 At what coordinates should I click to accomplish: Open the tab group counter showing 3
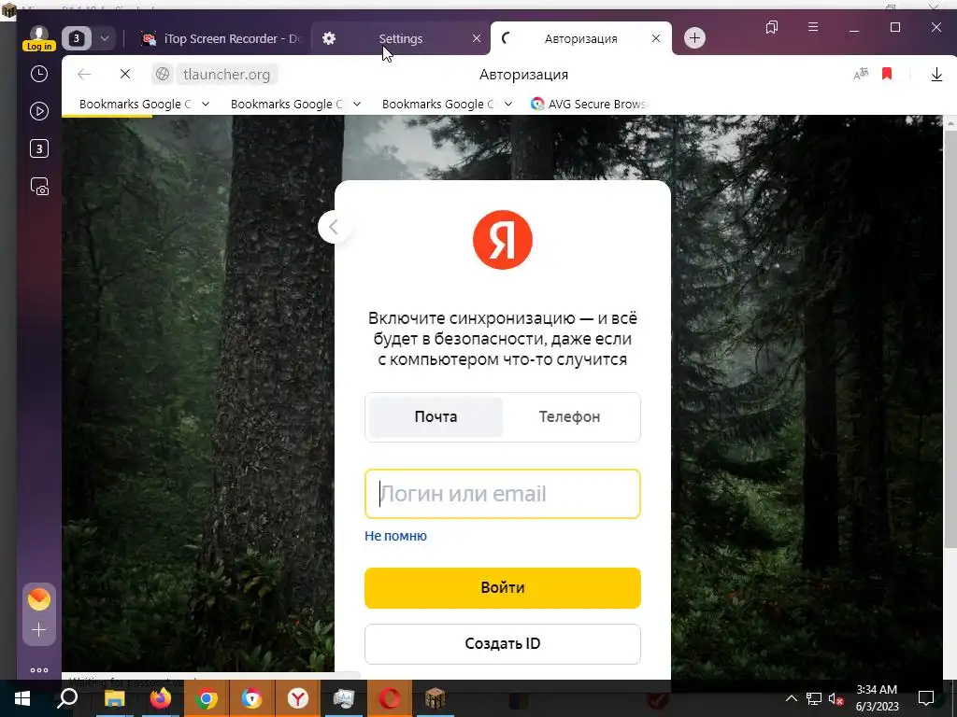[x=77, y=38]
